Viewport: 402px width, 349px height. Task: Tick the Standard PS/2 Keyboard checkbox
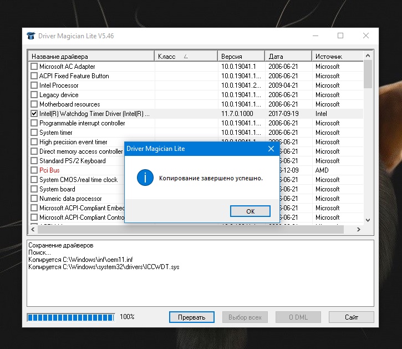tap(34, 161)
